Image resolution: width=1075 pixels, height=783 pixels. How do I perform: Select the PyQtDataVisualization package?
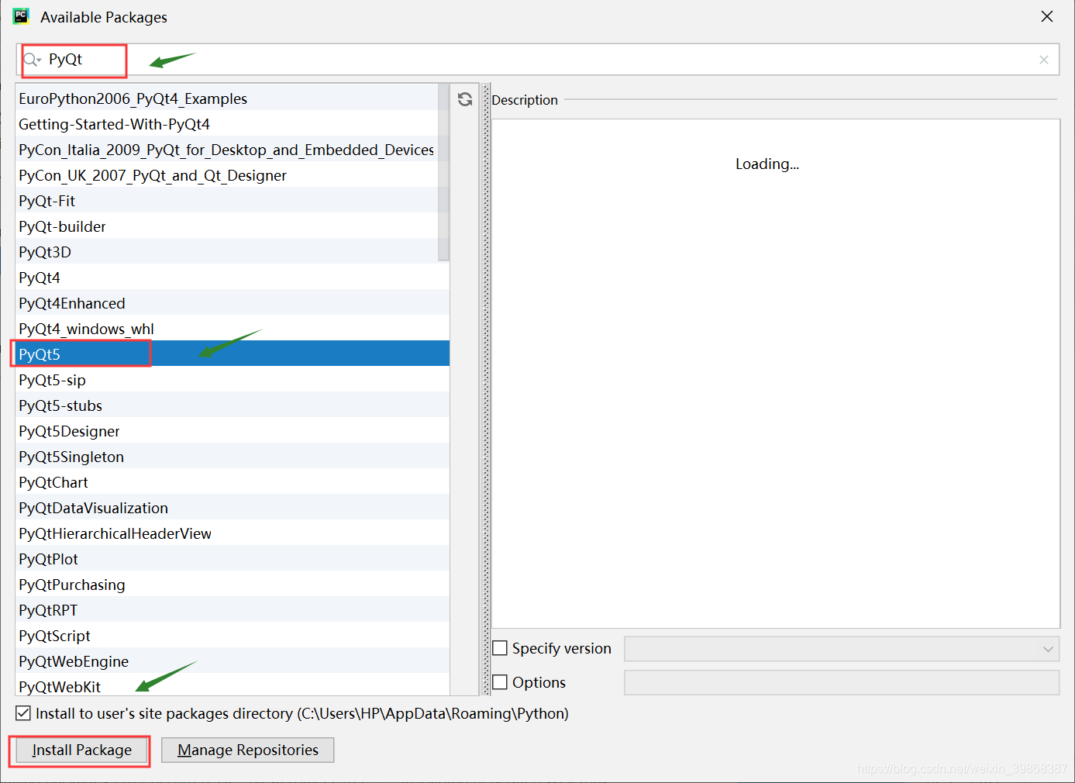(233, 508)
